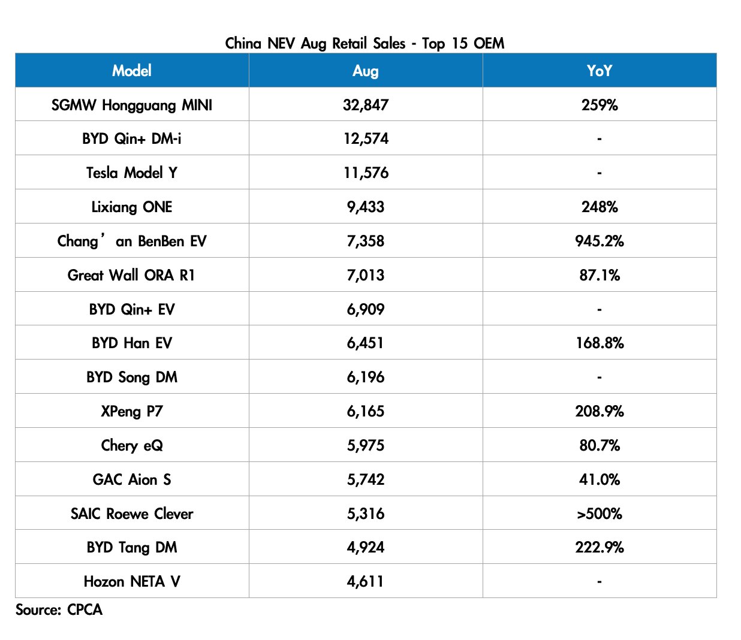Screen dimensions: 741x640
Task: Click the YoY column header
Action: pos(599,71)
